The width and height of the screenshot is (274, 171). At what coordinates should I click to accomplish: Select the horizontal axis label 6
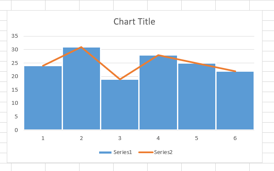(235, 138)
